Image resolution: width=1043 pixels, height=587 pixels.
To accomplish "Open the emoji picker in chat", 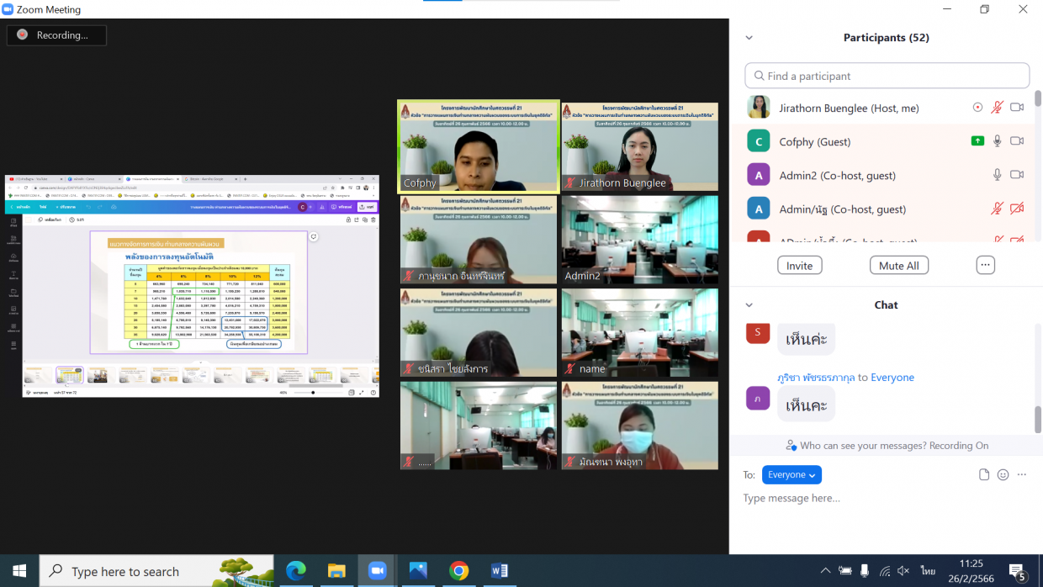I will click(1003, 474).
